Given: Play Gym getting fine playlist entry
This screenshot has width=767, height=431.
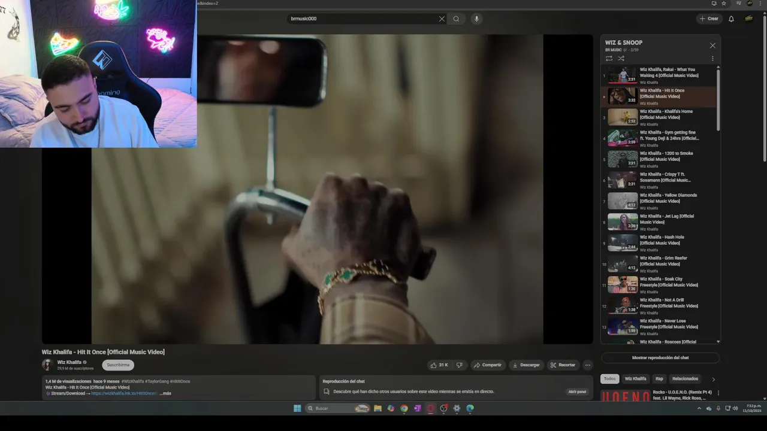Looking at the screenshot, I should click(x=658, y=138).
